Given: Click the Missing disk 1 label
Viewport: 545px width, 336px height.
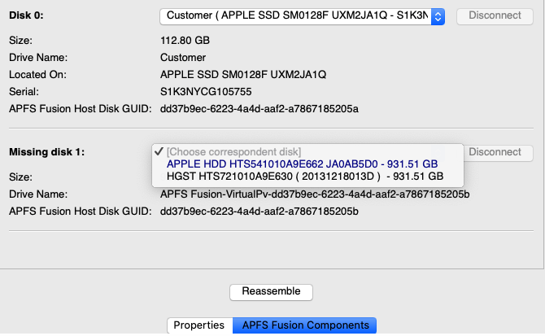Looking at the screenshot, I should tap(46, 152).
